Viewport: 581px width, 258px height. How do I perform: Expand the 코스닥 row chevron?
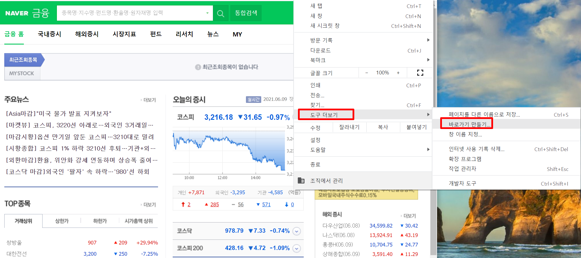click(x=297, y=231)
